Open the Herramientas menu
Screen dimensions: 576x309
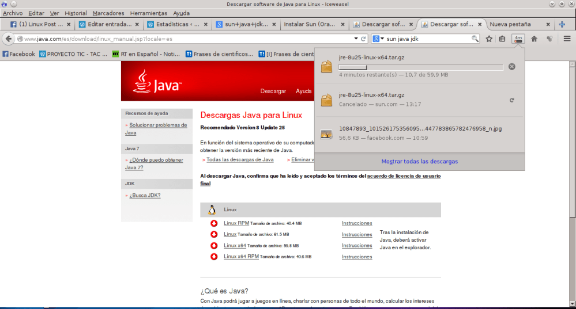pos(148,13)
